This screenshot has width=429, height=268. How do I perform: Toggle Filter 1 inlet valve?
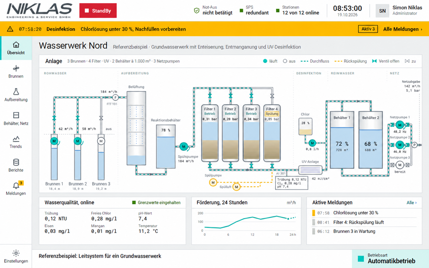tap(210, 96)
